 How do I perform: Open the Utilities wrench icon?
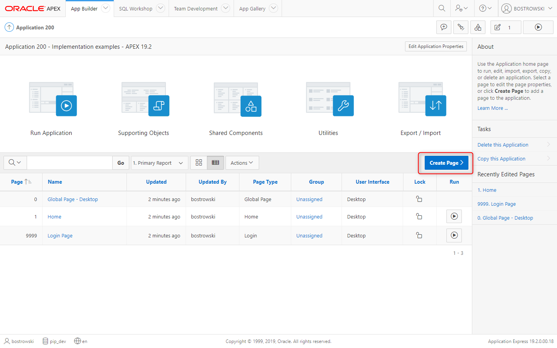[x=330, y=99]
